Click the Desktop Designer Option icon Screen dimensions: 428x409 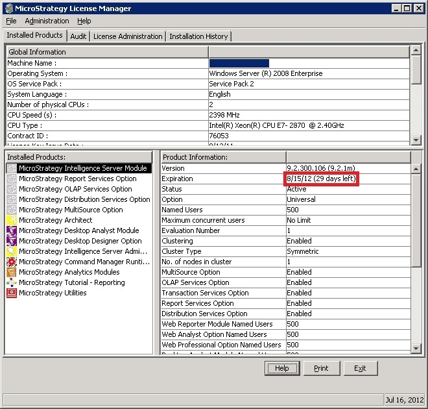coord(12,241)
